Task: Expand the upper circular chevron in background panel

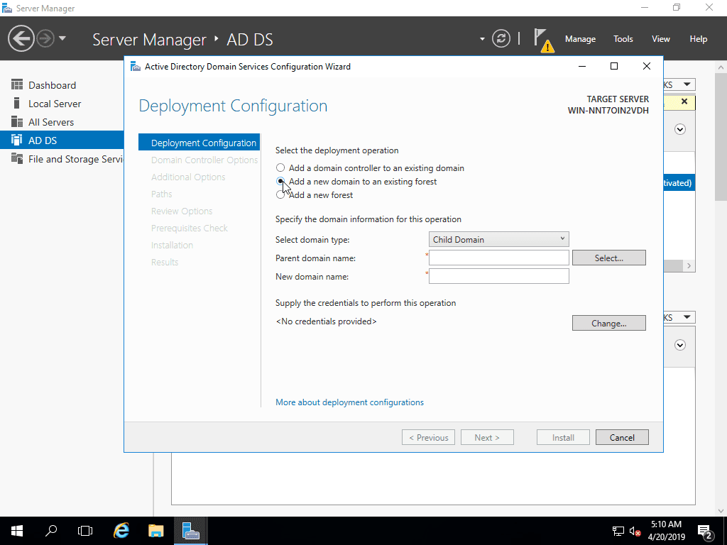Action: point(680,129)
